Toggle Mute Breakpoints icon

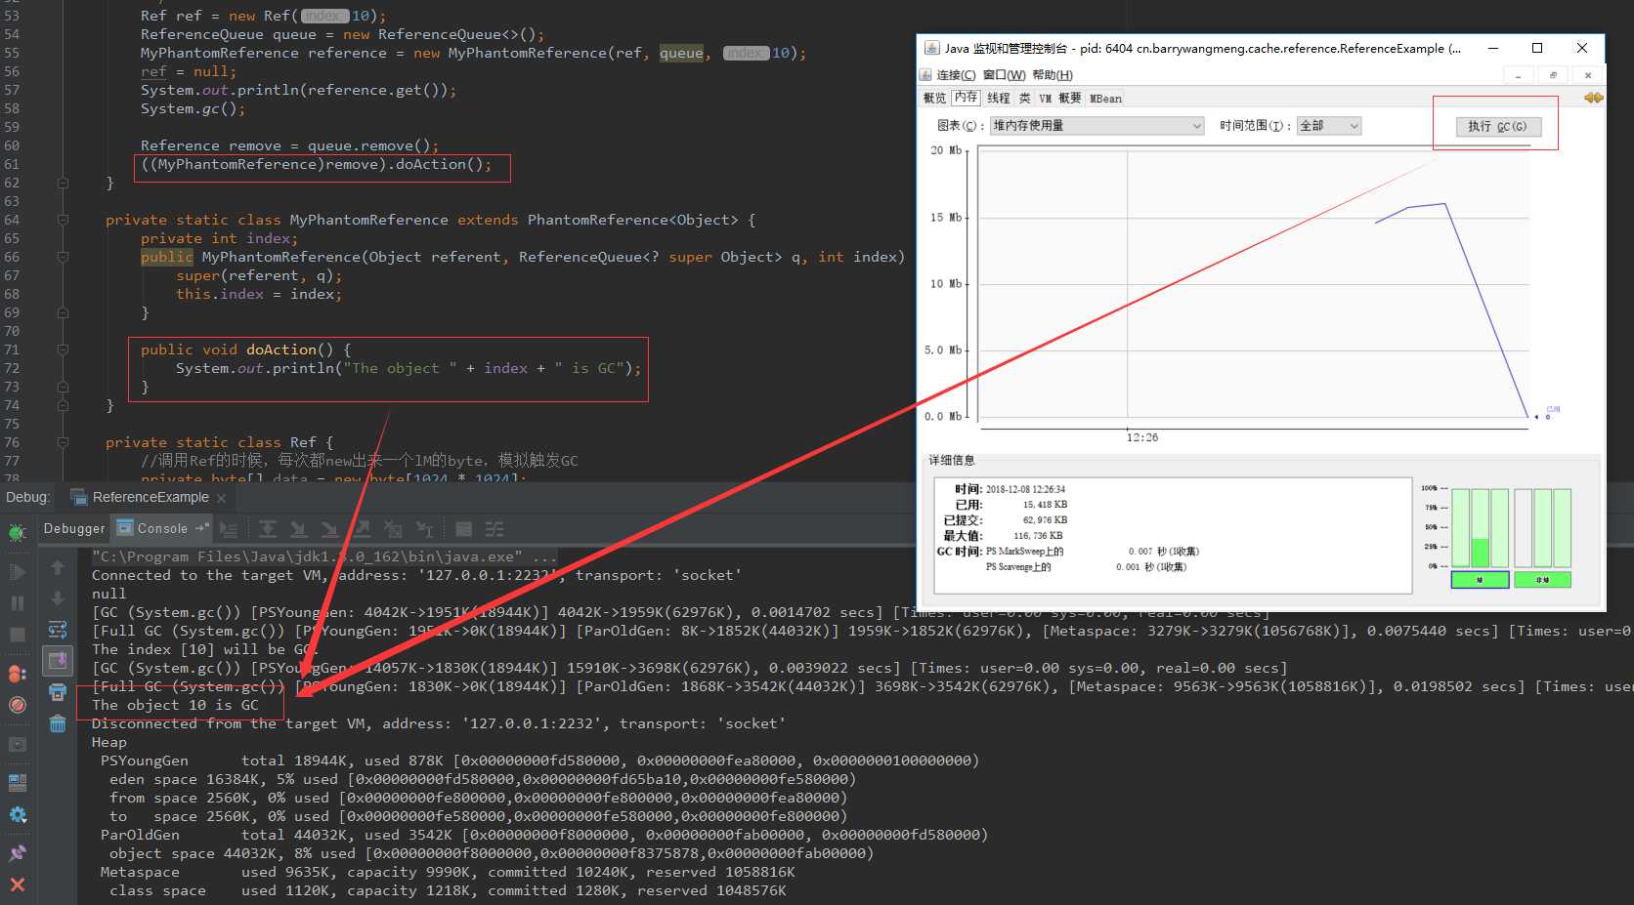(17, 705)
